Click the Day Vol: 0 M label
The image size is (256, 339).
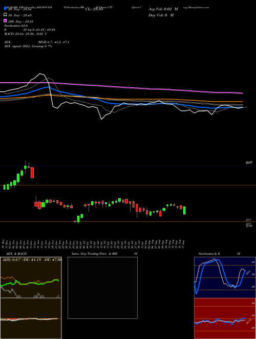pyautogui.click(x=161, y=15)
